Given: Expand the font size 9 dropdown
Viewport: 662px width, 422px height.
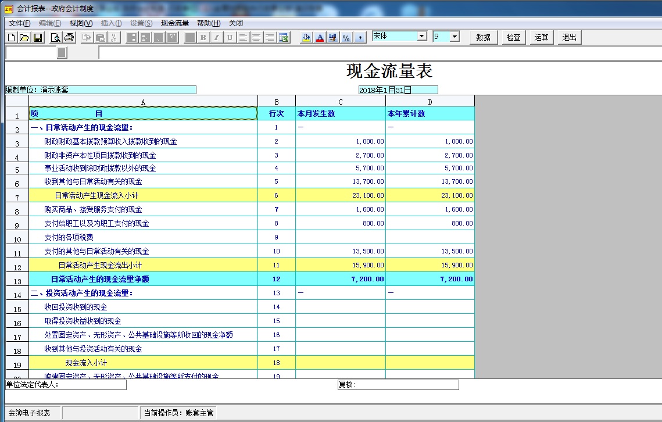Looking at the screenshot, I should coord(455,37).
